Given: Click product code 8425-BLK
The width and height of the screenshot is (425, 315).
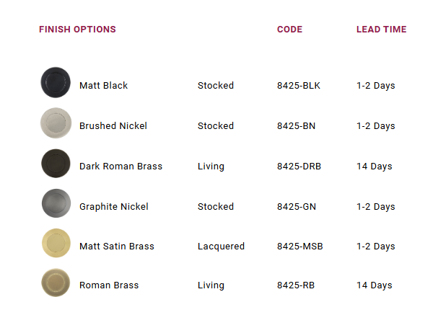Looking at the screenshot, I should pos(299,86).
